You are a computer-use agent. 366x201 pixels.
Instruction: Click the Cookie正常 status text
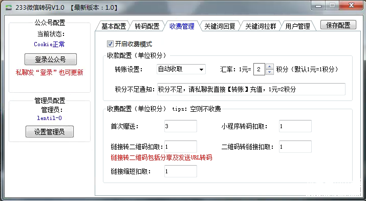[x=49, y=44]
